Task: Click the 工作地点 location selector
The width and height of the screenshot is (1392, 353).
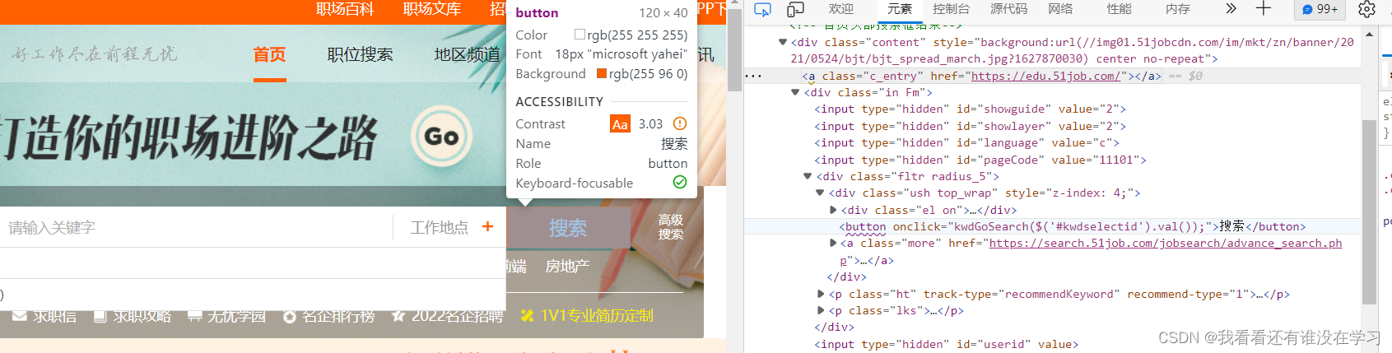Action: click(440, 227)
